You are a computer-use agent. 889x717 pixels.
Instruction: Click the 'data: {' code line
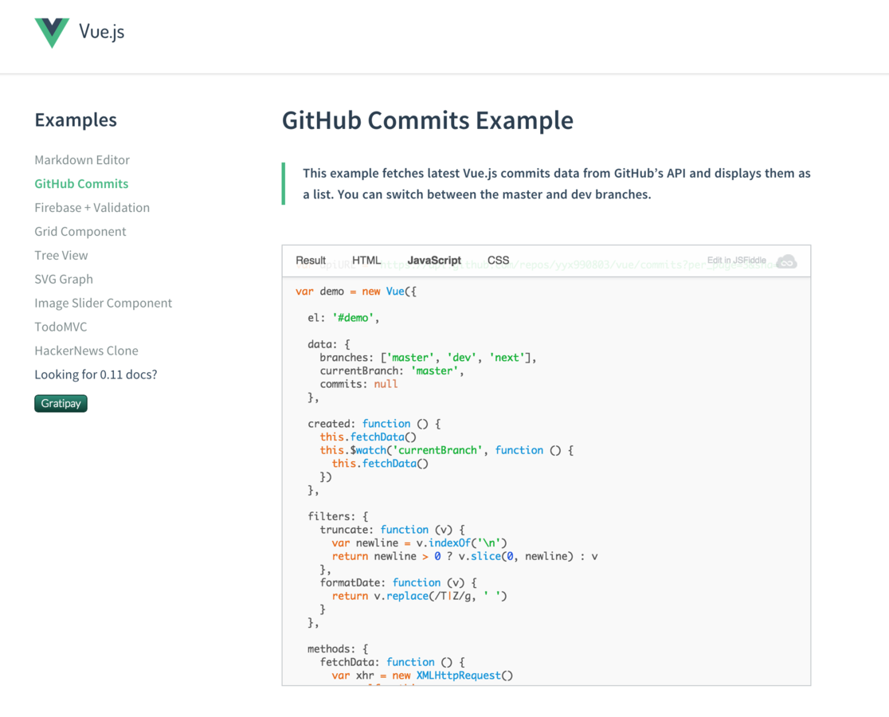point(329,345)
